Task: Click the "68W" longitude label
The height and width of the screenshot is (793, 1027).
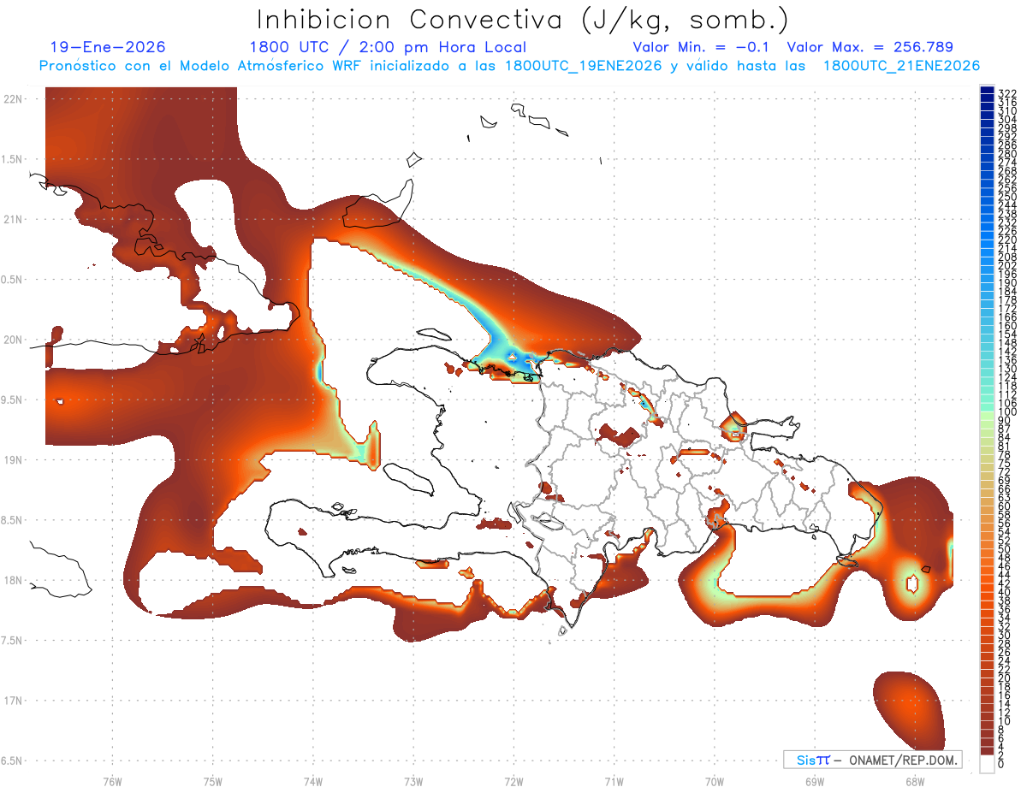Action: click(x=915, y=782)
